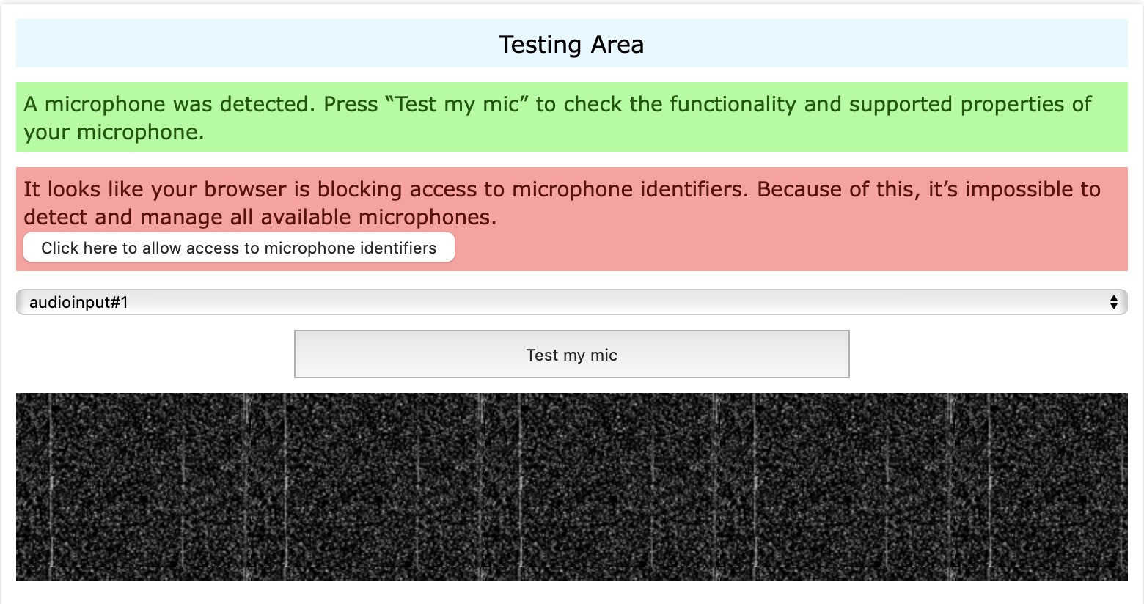Click the word "Area" in the page heading
1144x604 pixels.
click(617, 45)
